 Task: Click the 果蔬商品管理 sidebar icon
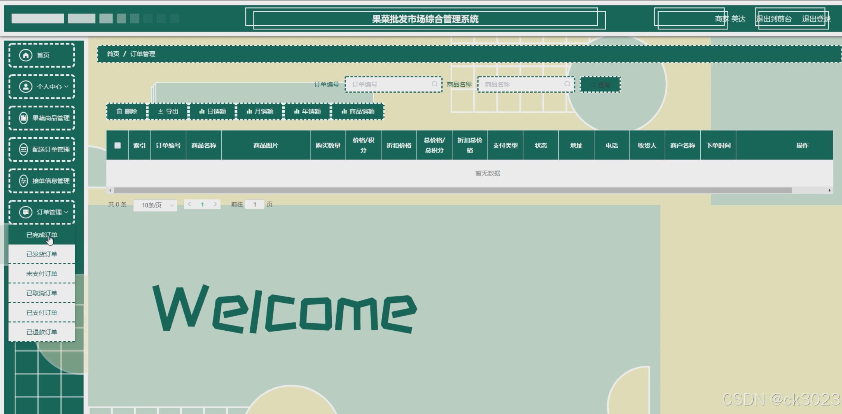[23, 118]
